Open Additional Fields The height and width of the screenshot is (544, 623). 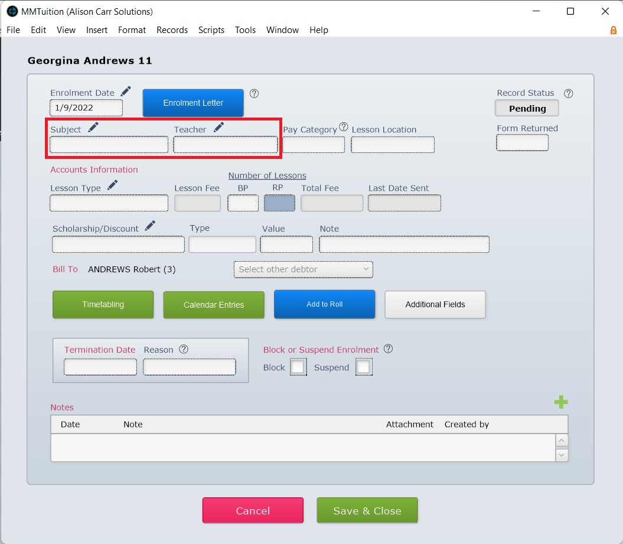435,304
